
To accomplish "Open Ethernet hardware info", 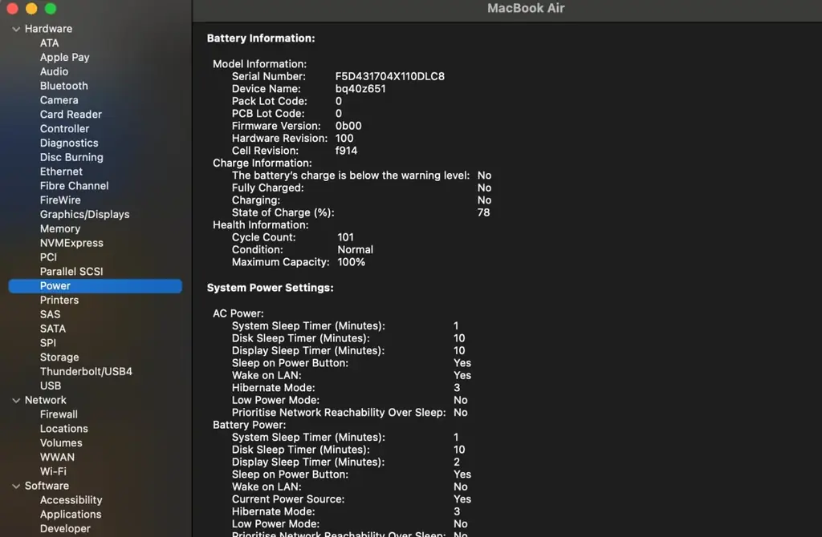I will [61, 172].
